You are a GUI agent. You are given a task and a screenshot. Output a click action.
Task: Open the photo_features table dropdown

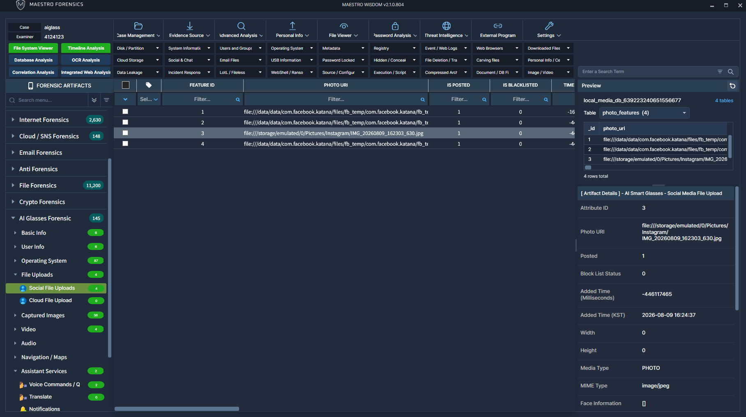644,113
